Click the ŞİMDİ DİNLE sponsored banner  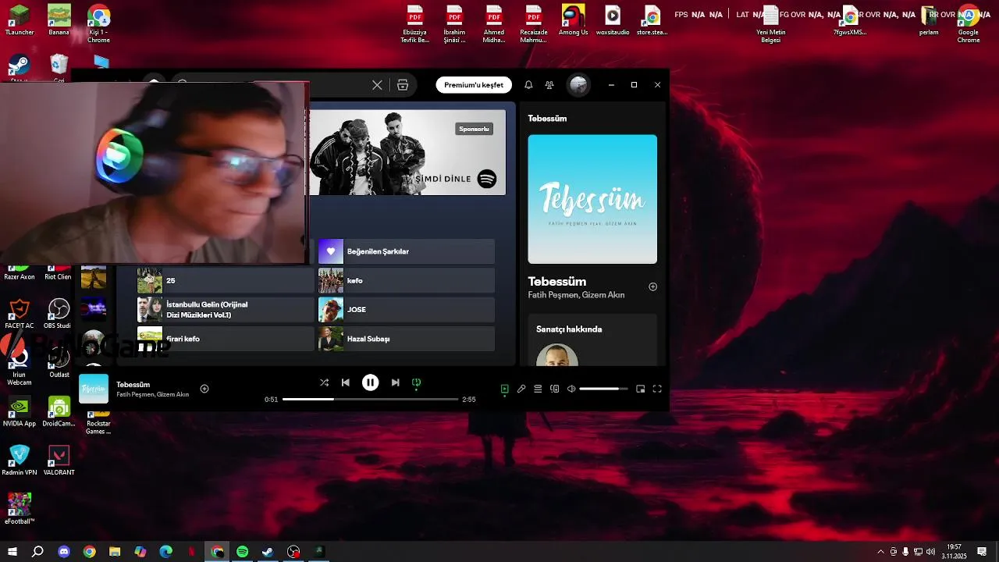[x=407, y=152]
